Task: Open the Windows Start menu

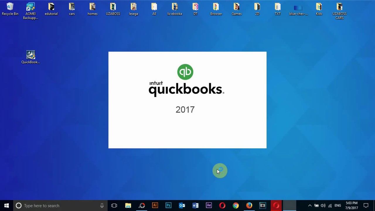Action: (6, 205)
